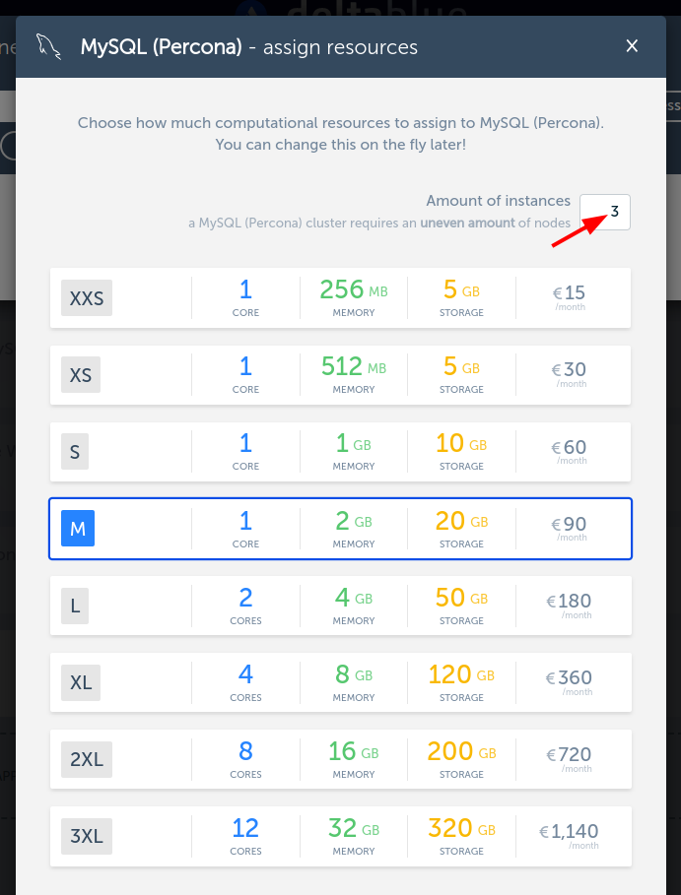
Task: Click the Amount of instances input field
Action: pyautogui.click(x=605, y=212)
